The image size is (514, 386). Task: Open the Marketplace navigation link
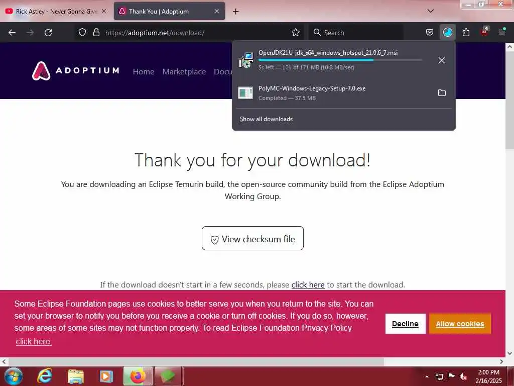point(184,71)
